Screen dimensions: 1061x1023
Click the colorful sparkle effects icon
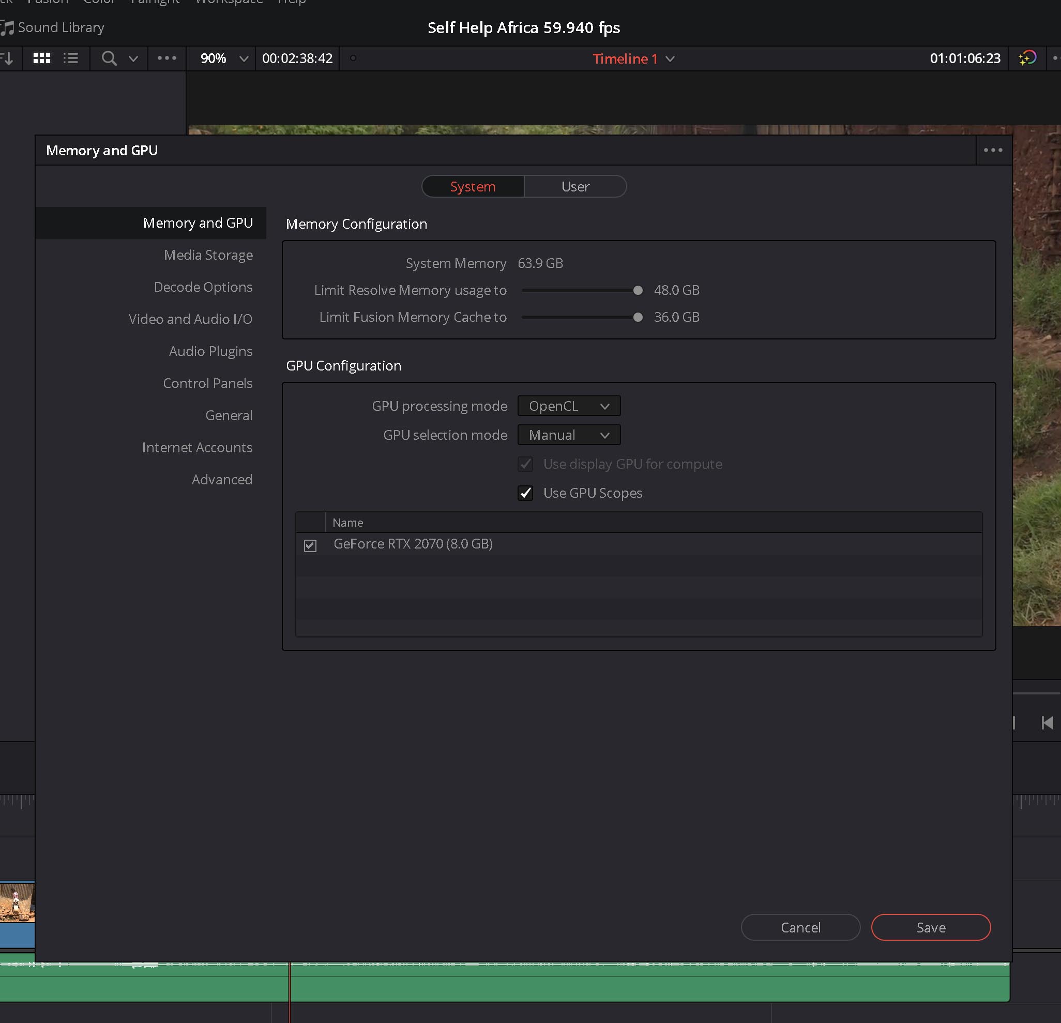coord(1027,58)
